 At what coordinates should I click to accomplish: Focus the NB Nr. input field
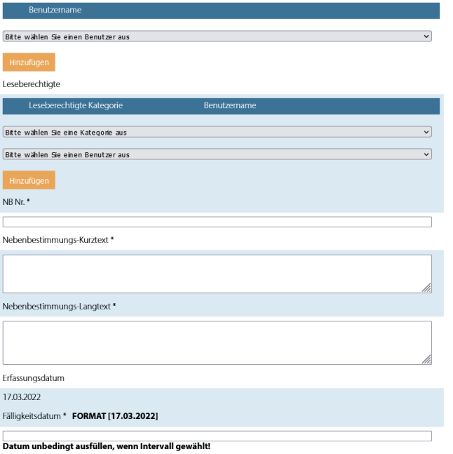pyautogui.click(x=217, y=222)
